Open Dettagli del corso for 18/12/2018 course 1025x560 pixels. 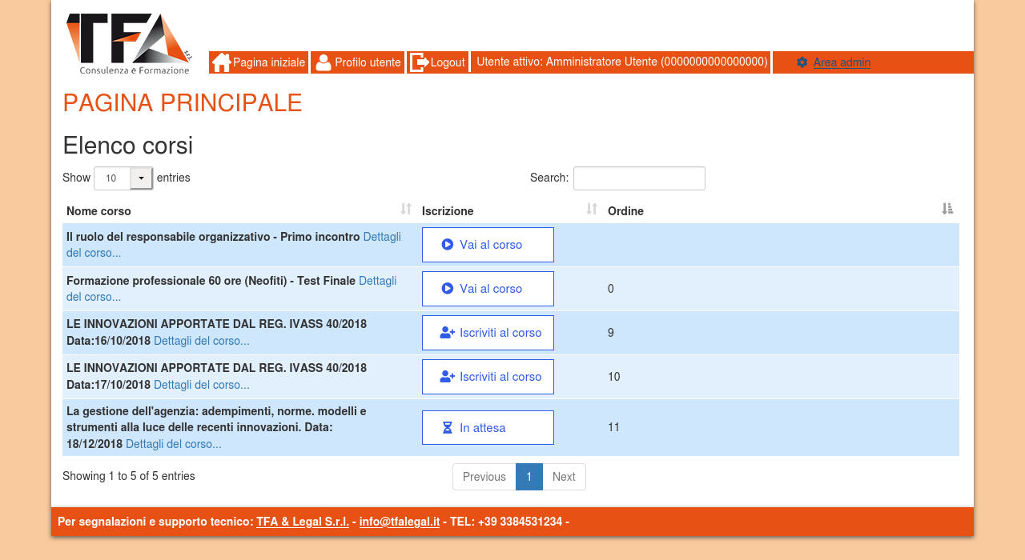click(x=173, y=444)
